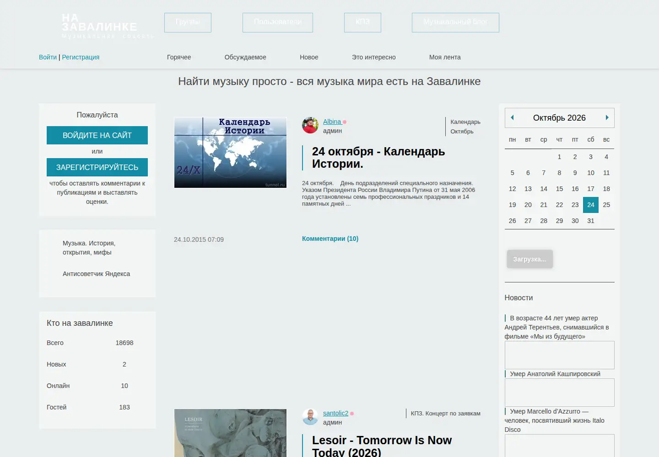Open Albina's avatar picture

[310, 125]
